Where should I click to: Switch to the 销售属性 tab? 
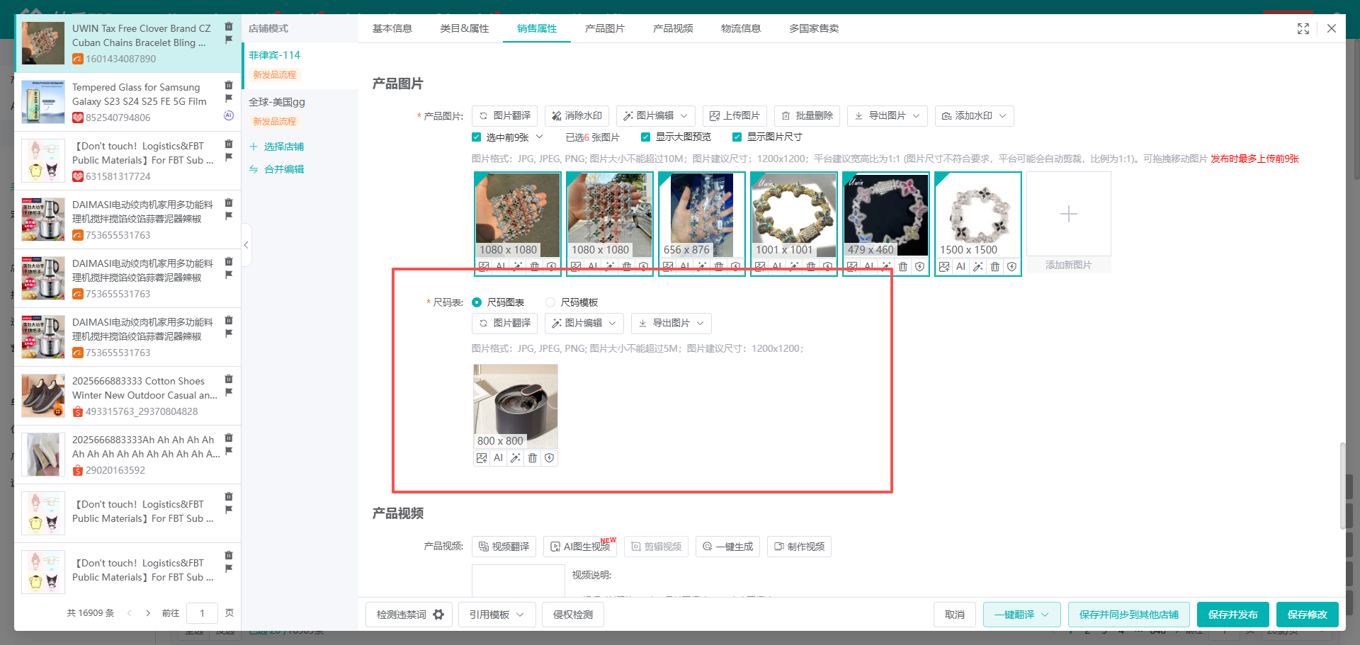tap(537, 28)
